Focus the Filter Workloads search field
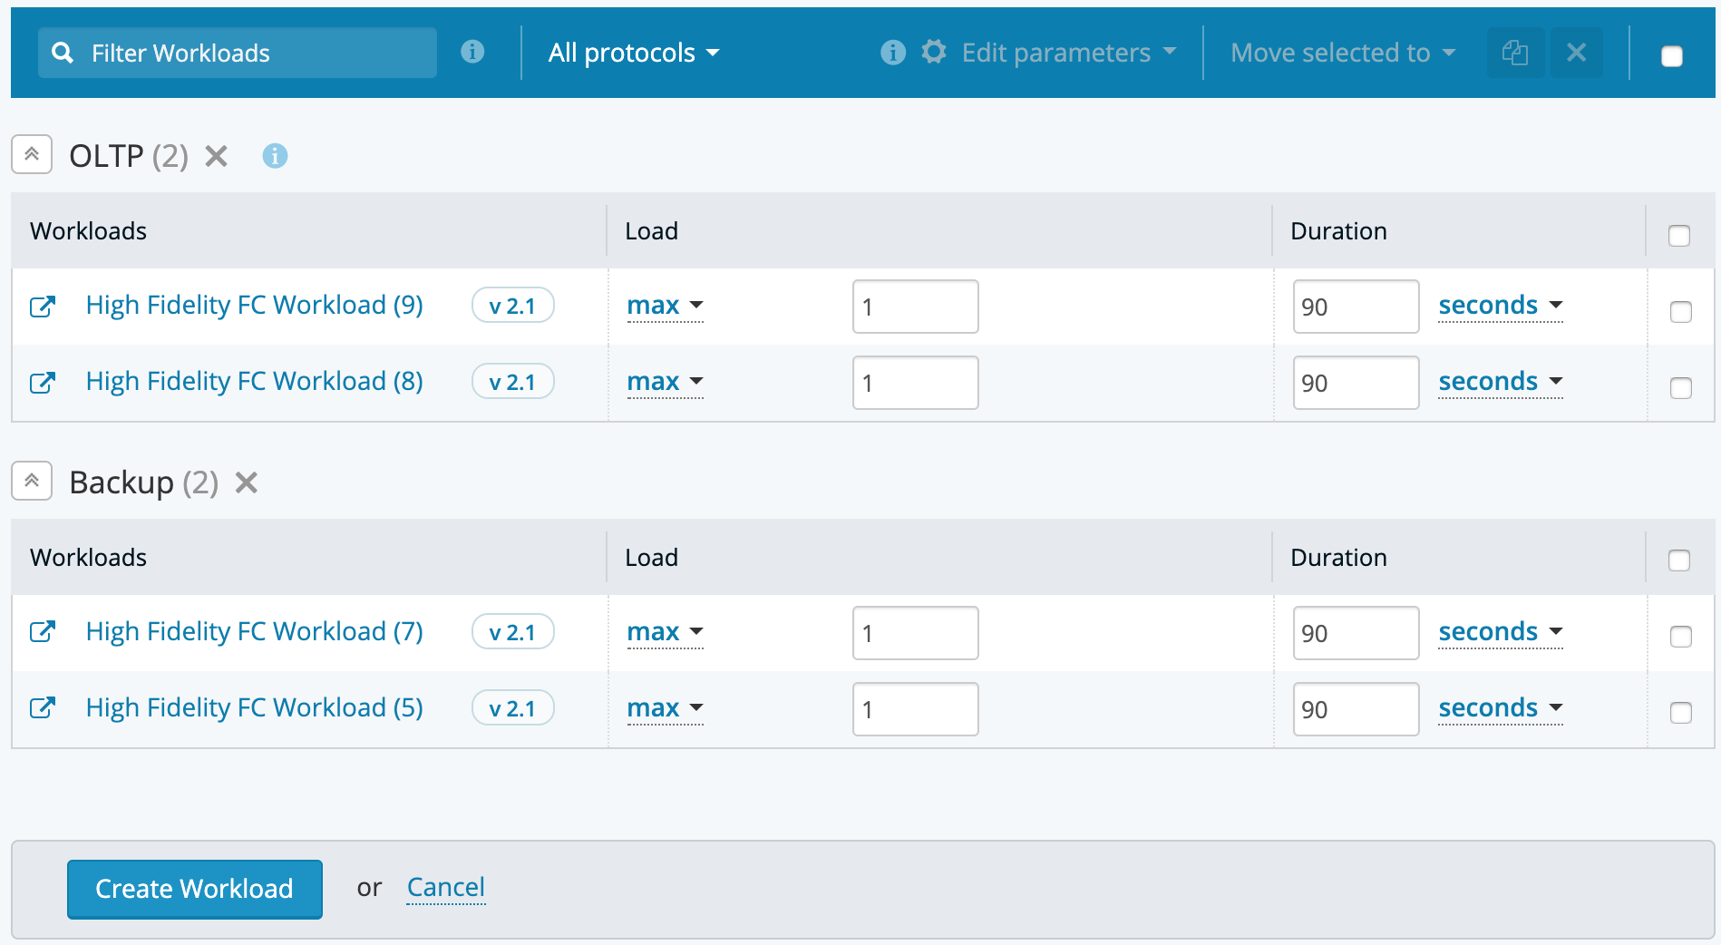 [x=238, y=53]
